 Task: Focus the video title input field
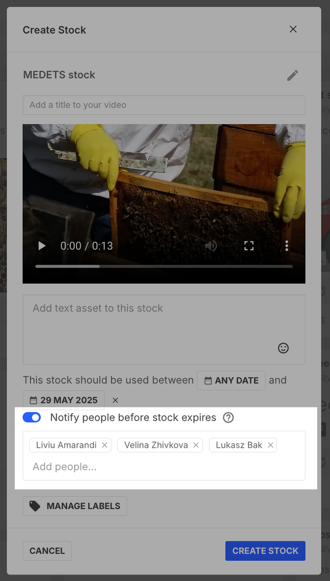coord(164,105)
